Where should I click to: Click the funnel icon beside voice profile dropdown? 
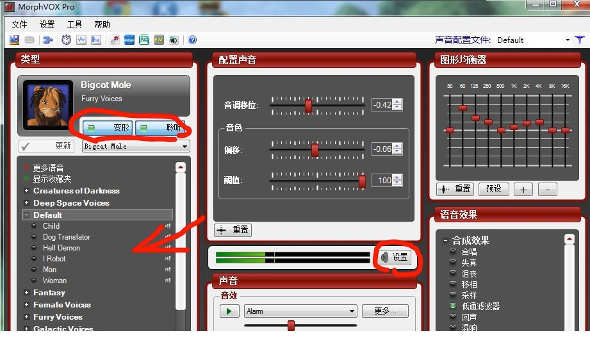(580, 40)
